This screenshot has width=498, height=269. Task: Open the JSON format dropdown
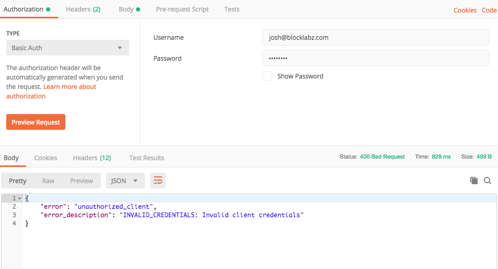tap(126, 181)
